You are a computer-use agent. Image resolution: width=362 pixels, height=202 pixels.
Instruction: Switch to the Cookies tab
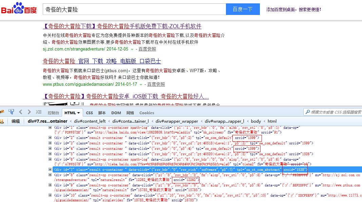147,113
